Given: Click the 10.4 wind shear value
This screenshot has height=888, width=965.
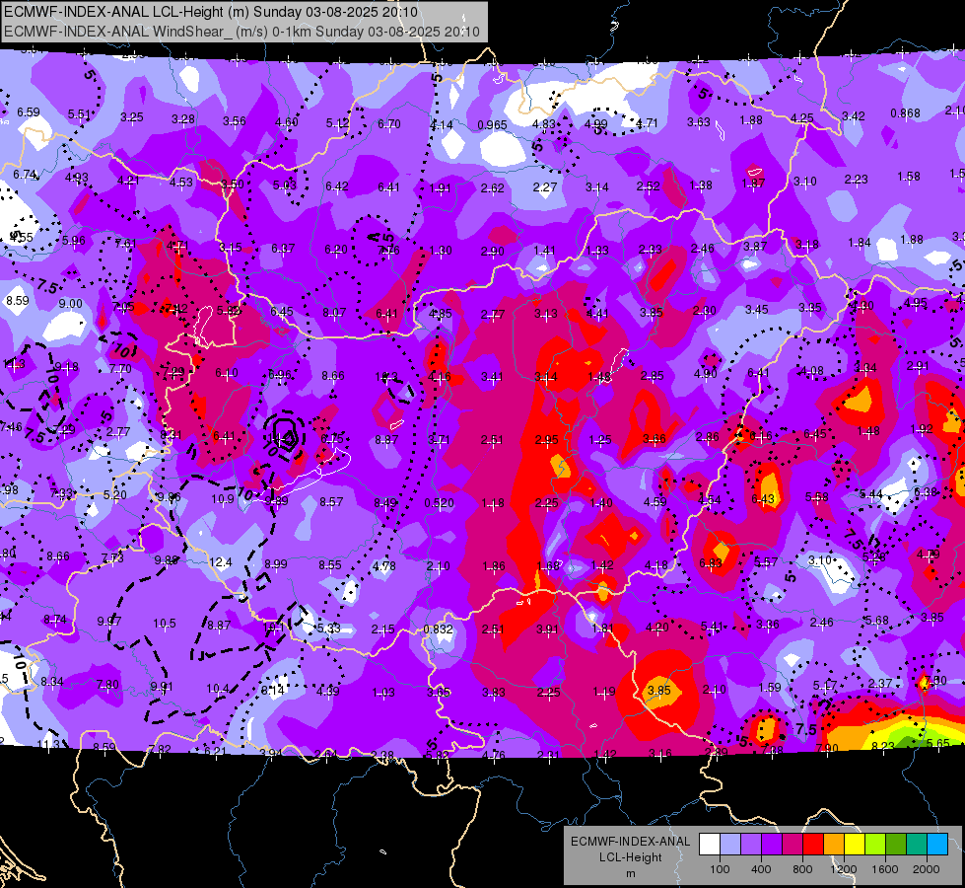Looking at the screenshot, I should point(218,689).
